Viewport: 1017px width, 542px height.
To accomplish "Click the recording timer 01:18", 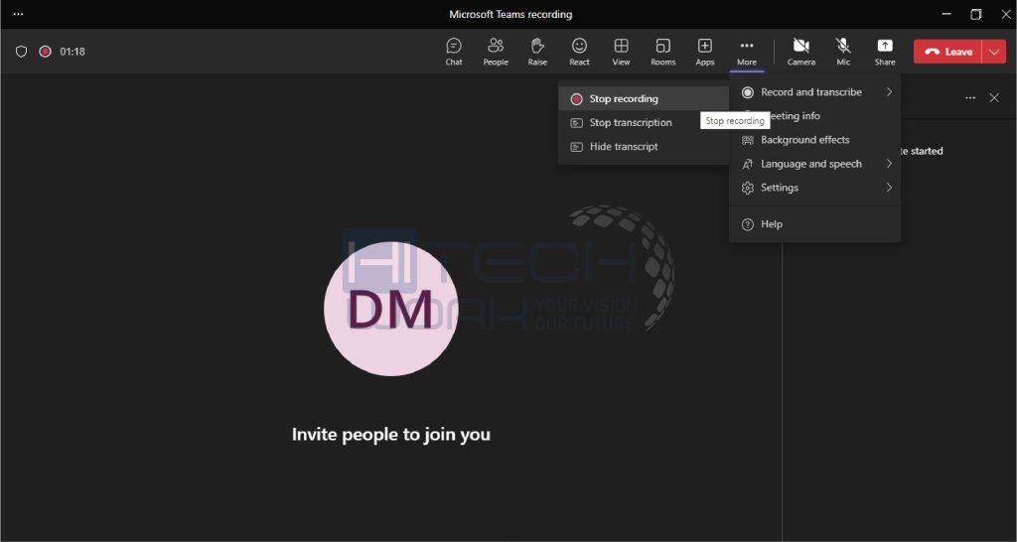I will pos(72,52).
